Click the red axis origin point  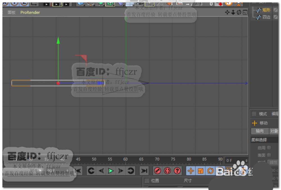click(x=58, y=83)
